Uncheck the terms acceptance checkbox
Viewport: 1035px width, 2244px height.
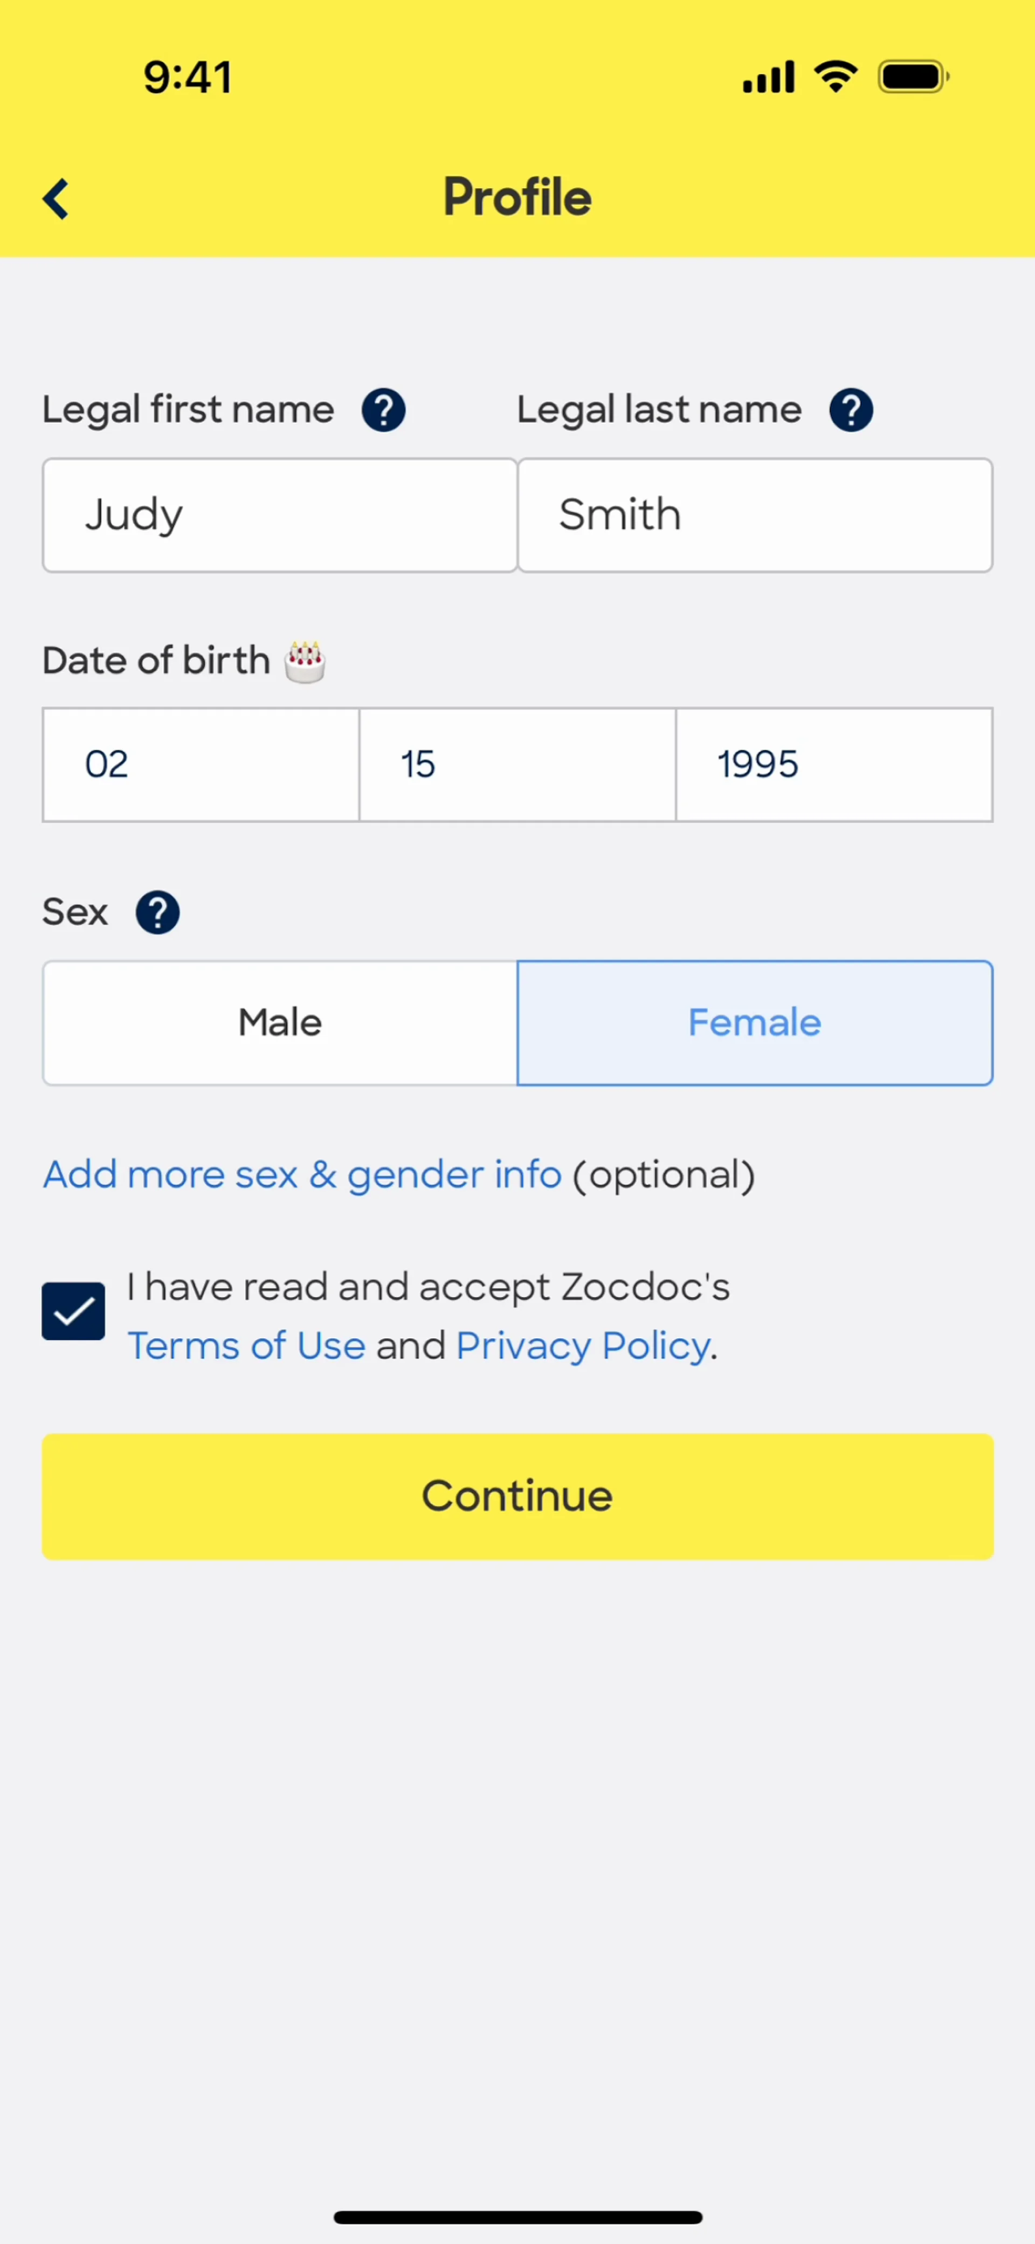(73, 1311)
